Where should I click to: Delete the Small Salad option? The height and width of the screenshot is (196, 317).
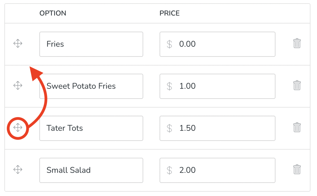297,170
